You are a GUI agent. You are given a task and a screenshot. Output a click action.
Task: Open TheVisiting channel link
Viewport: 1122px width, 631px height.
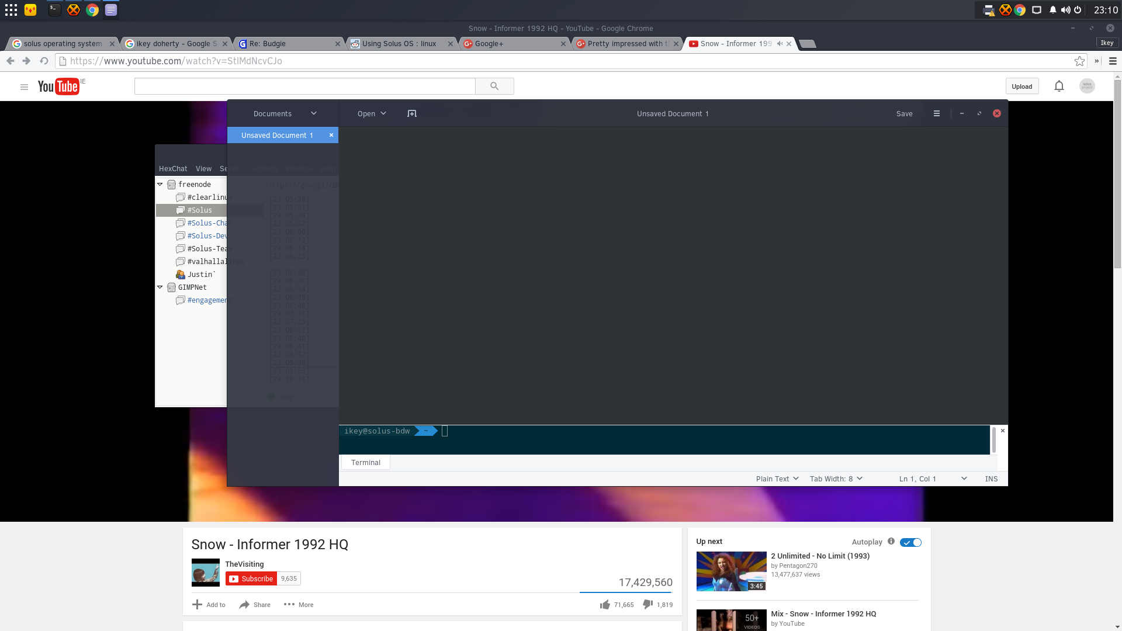[x=244, y=564]
